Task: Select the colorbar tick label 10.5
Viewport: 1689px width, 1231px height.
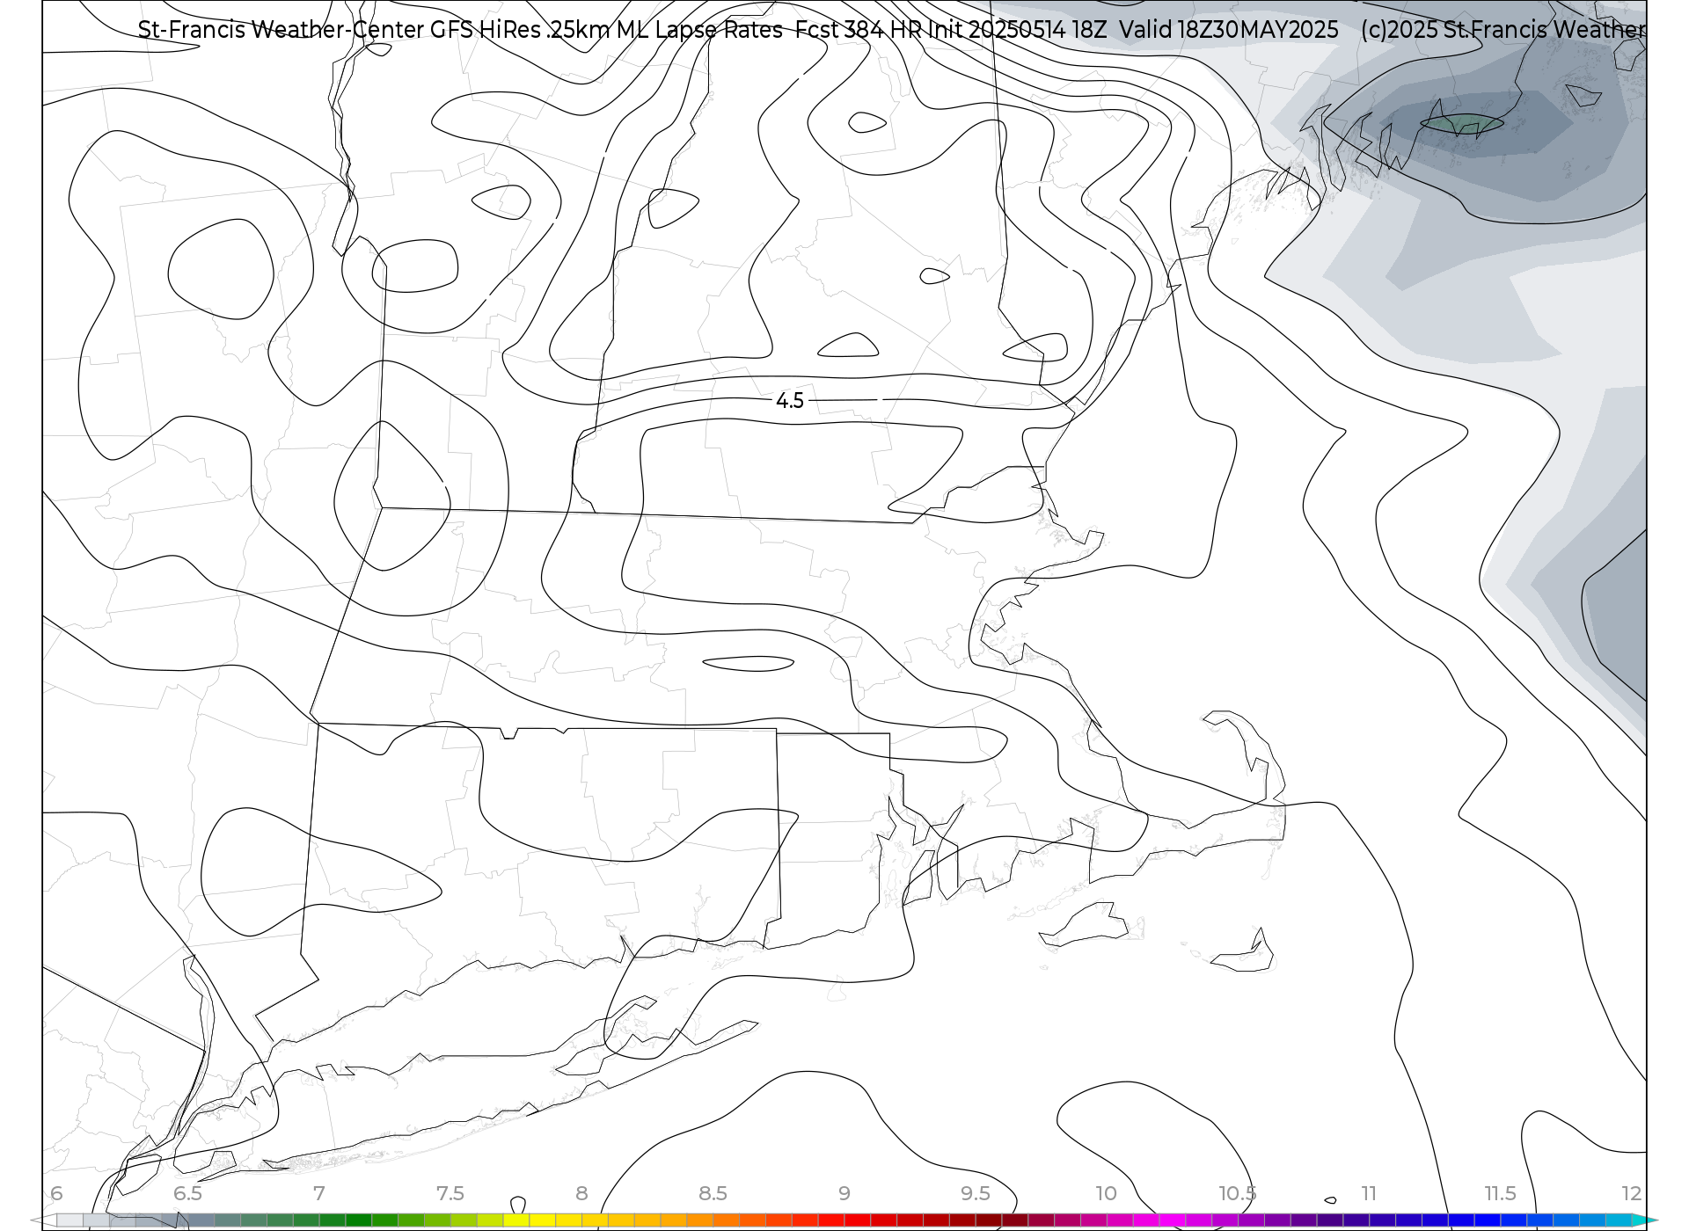Action: pos(1238,1193)
